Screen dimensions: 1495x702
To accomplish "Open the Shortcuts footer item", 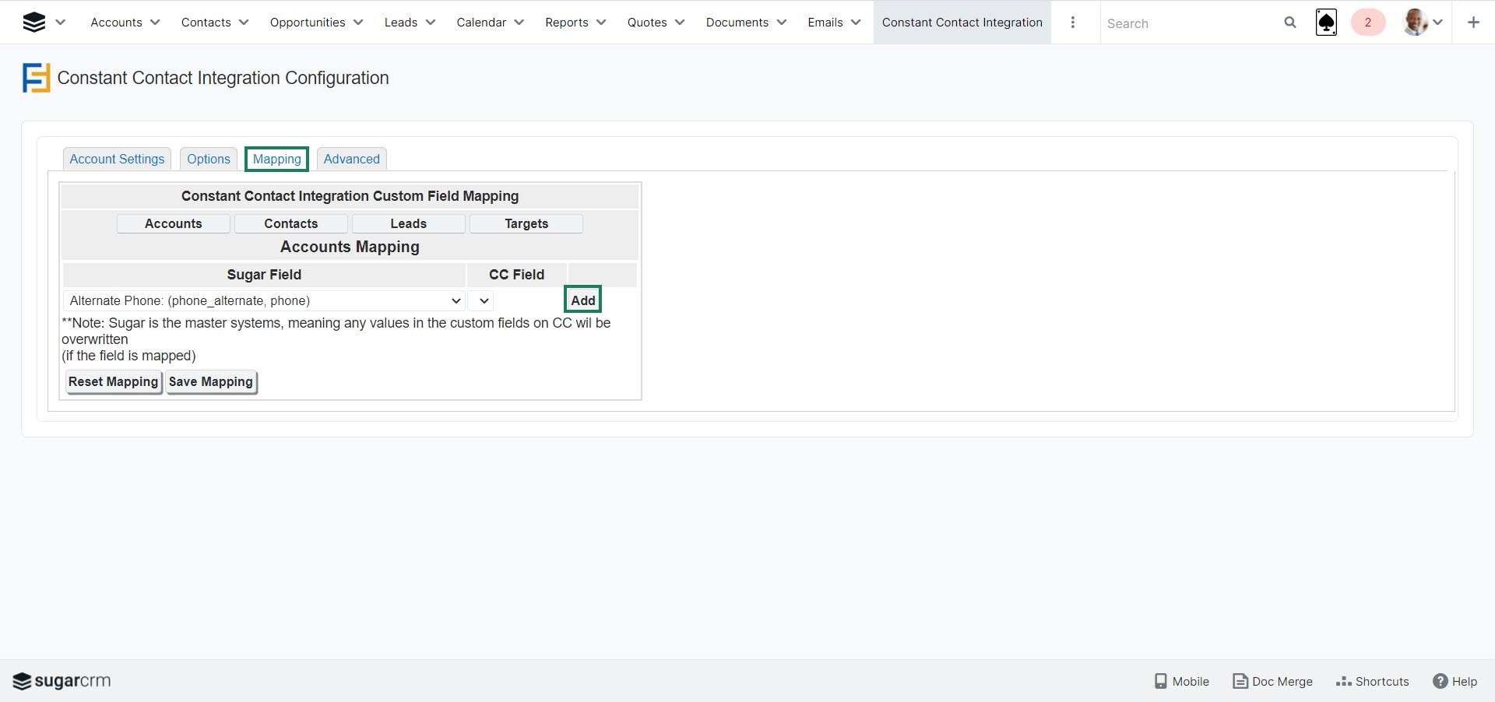I will coord(1372,681).
